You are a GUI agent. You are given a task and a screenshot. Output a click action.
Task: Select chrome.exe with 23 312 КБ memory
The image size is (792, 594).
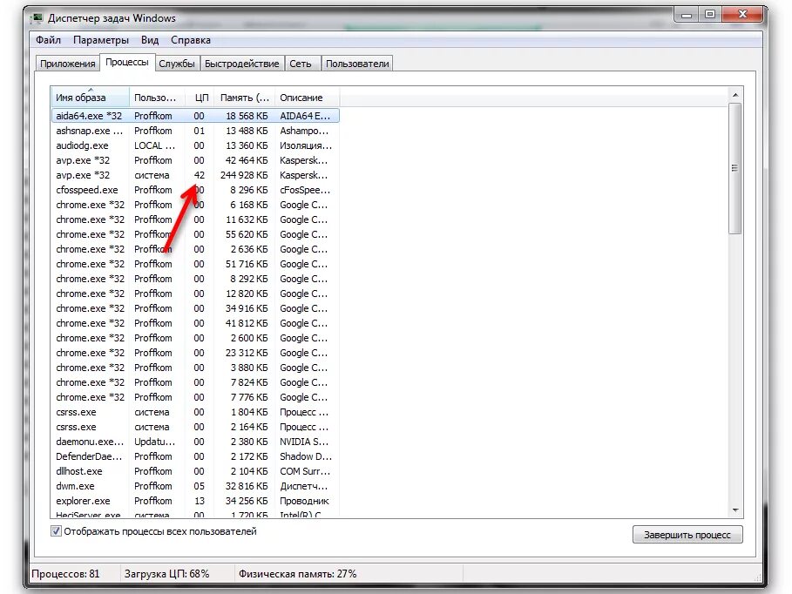[x=195, y=353]
